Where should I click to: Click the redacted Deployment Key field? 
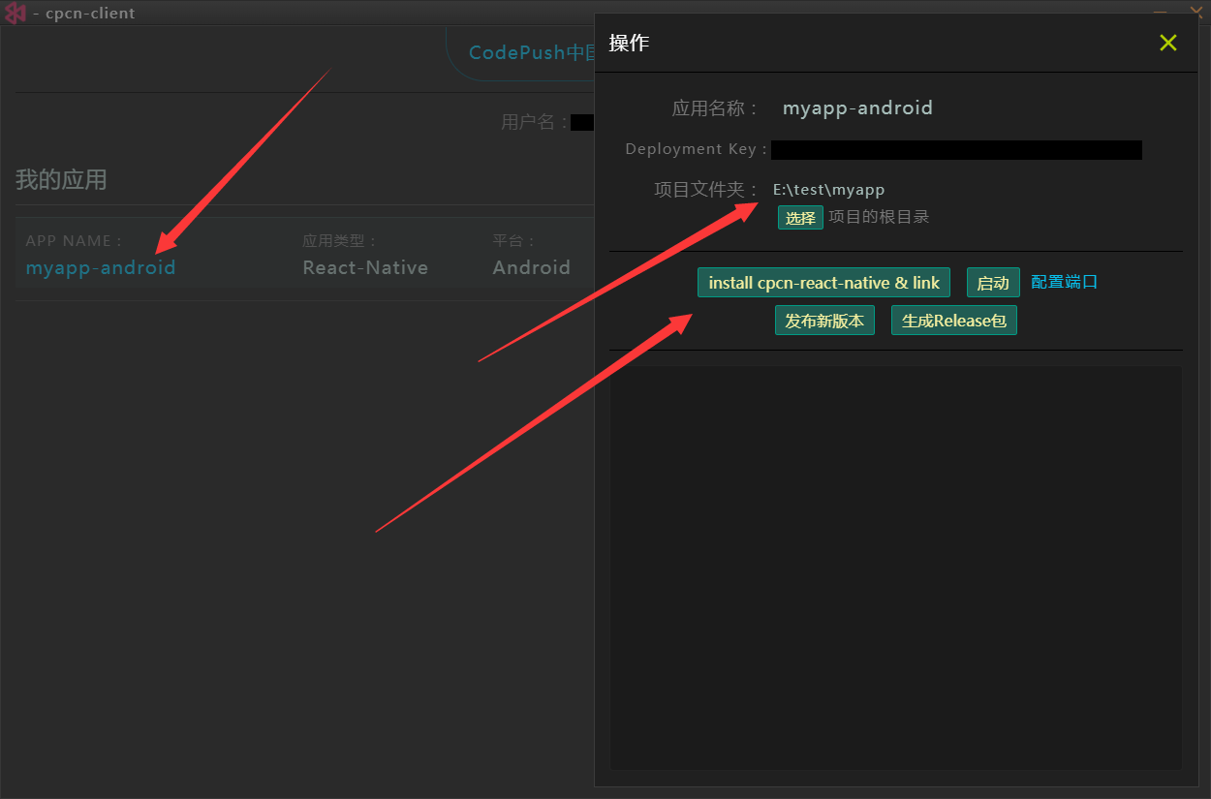[955, 150]
